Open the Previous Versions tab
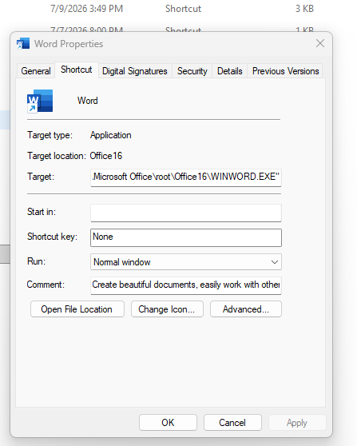Viewport: 357px width, 446px height. tap(285, 71)
